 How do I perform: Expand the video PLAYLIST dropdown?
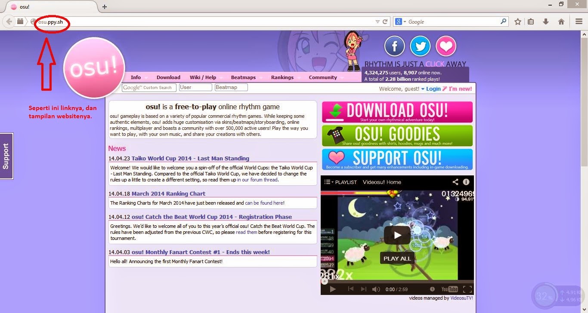(x=340, y=182)
